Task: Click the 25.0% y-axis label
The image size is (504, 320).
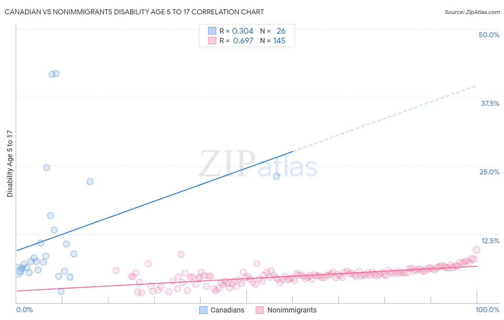Action: (x=489, y=172)
